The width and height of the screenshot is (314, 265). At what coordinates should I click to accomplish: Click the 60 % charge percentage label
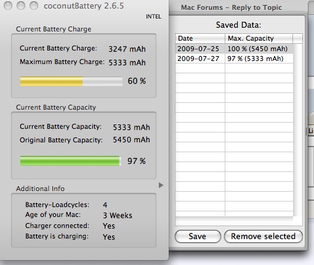(137, 81)
